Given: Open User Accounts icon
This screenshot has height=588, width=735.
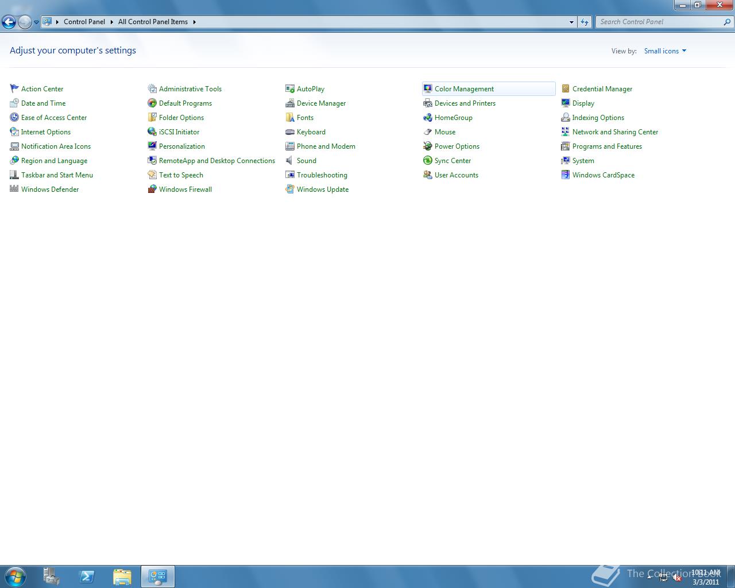Looking at the screenshot, I should [428, 175].
